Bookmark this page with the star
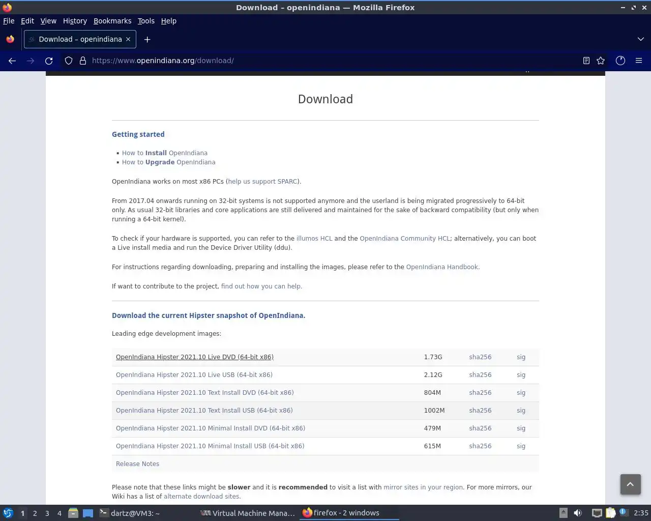Viewport: 651px width, 521px height. [x=601, y=61]
